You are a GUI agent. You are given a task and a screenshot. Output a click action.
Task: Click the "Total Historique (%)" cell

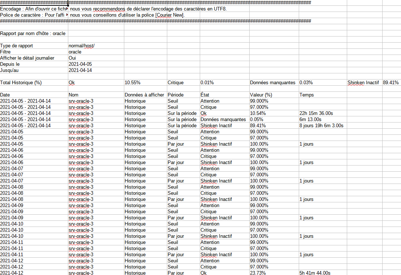tap(21, 83)
